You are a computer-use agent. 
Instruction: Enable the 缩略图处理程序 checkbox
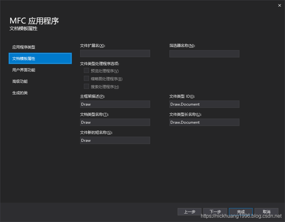(x=86, y=78)
